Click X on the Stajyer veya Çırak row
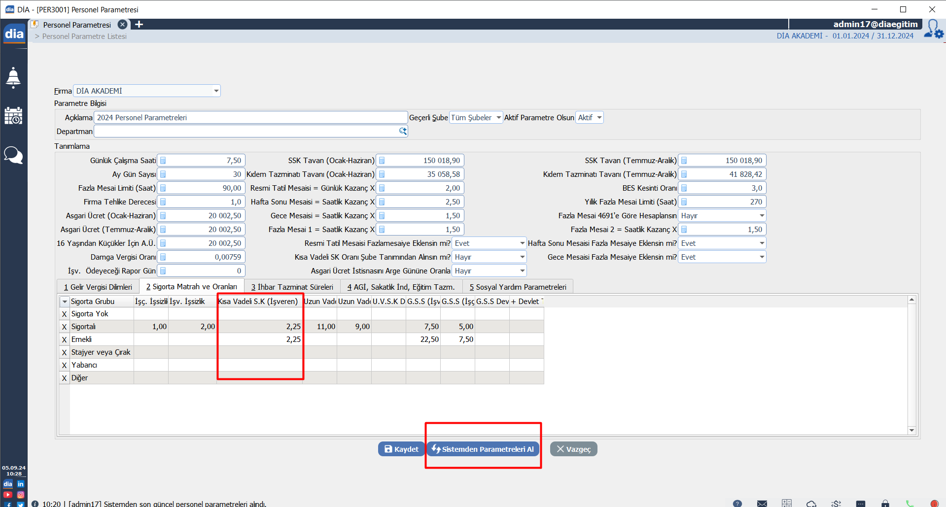 pyautogui.click(x=64, y=352)
